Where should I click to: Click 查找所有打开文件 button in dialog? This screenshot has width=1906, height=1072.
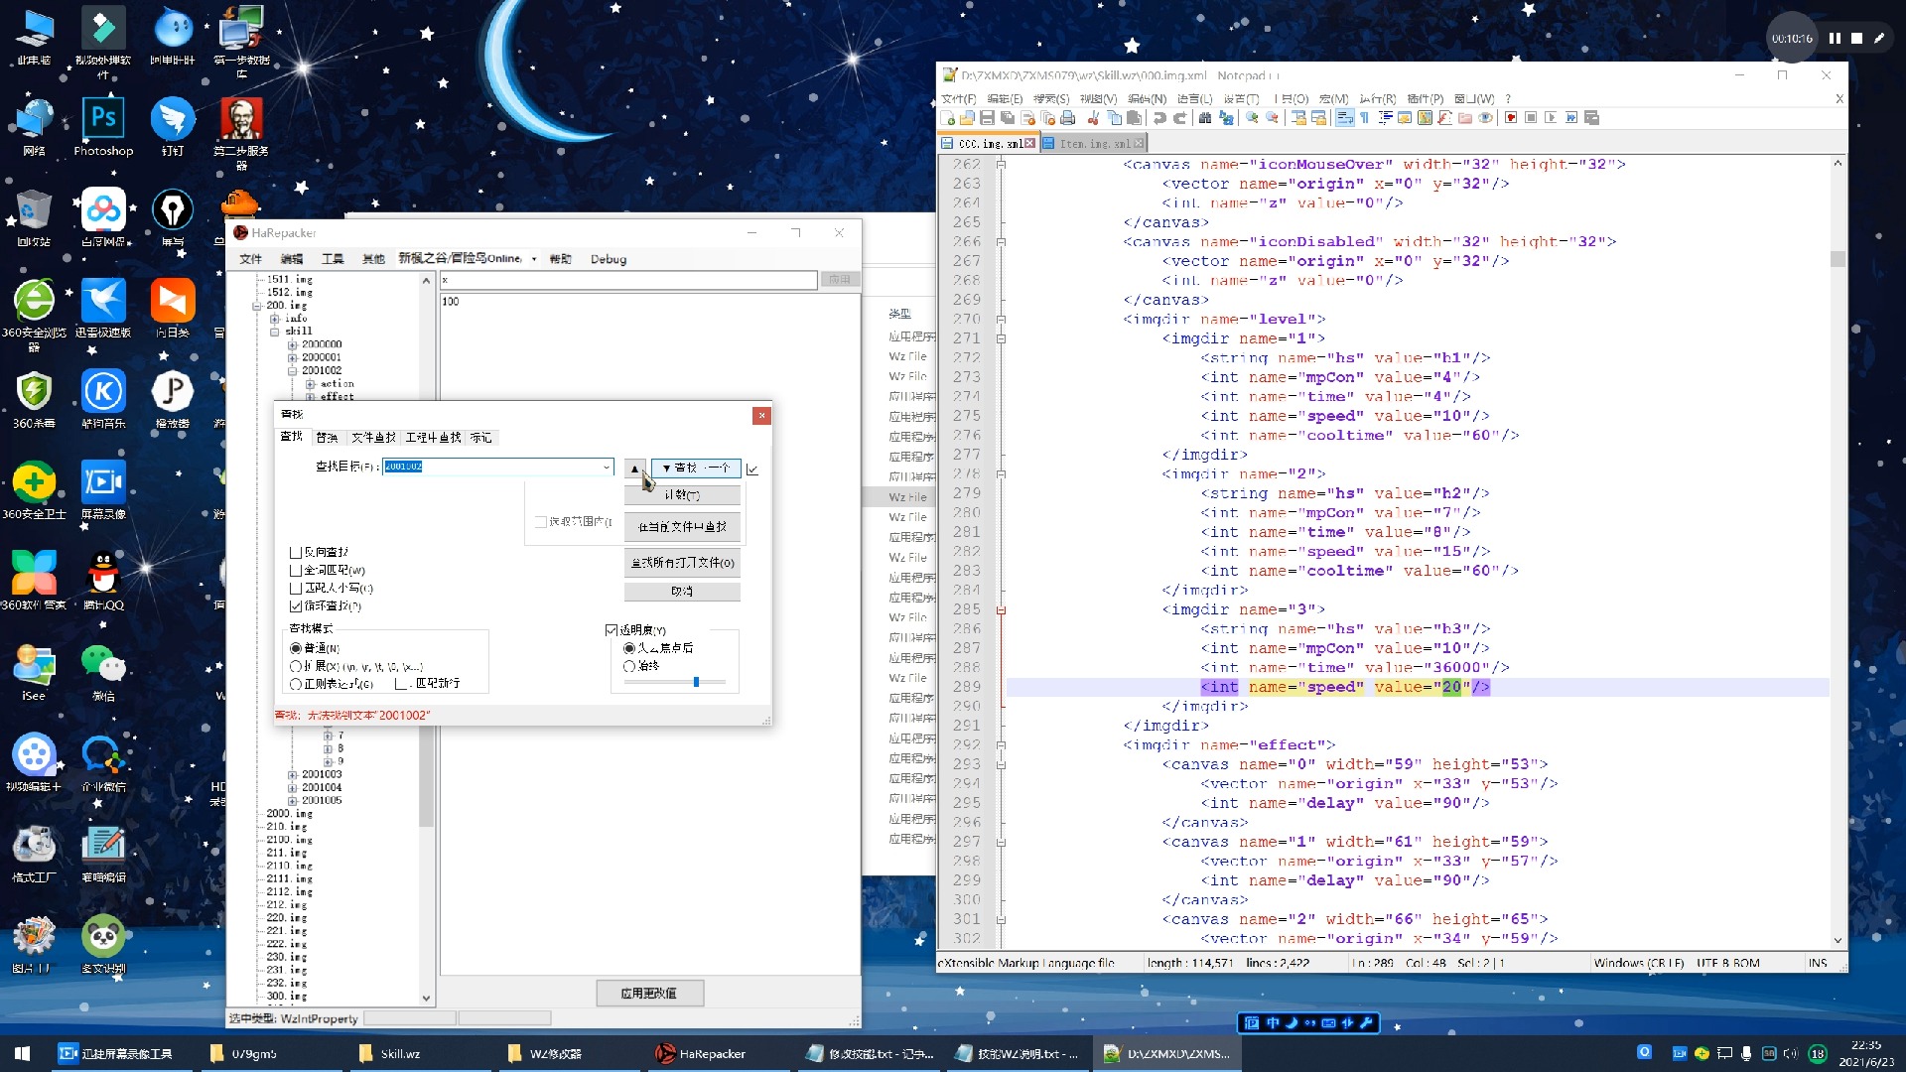coord(681,562)
